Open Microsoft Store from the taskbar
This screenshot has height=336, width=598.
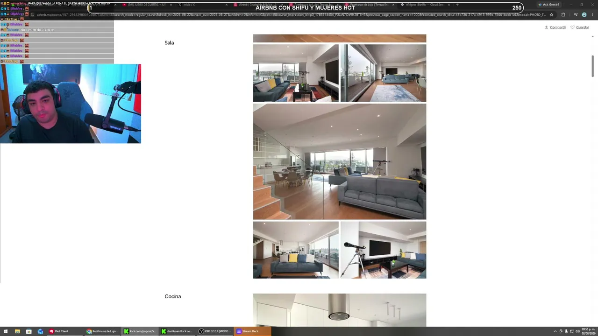[28, 331]
